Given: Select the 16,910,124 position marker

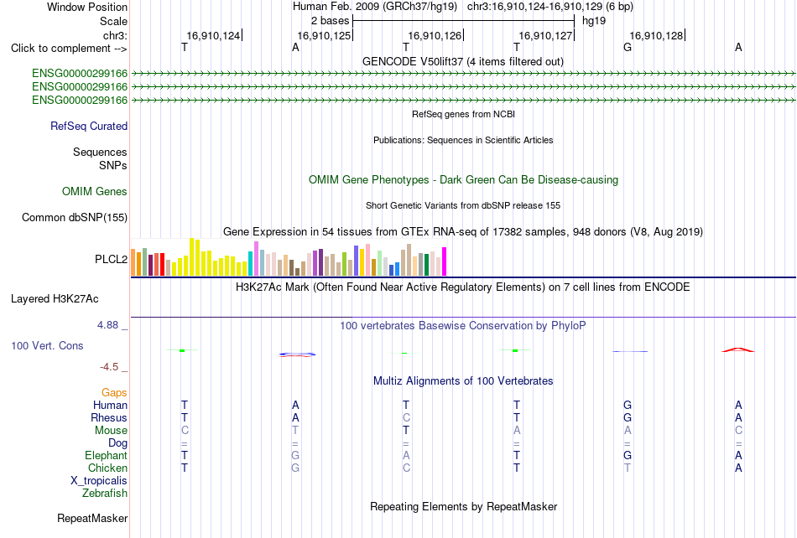Looking at the screenshot, I should [x=213, y=35].
